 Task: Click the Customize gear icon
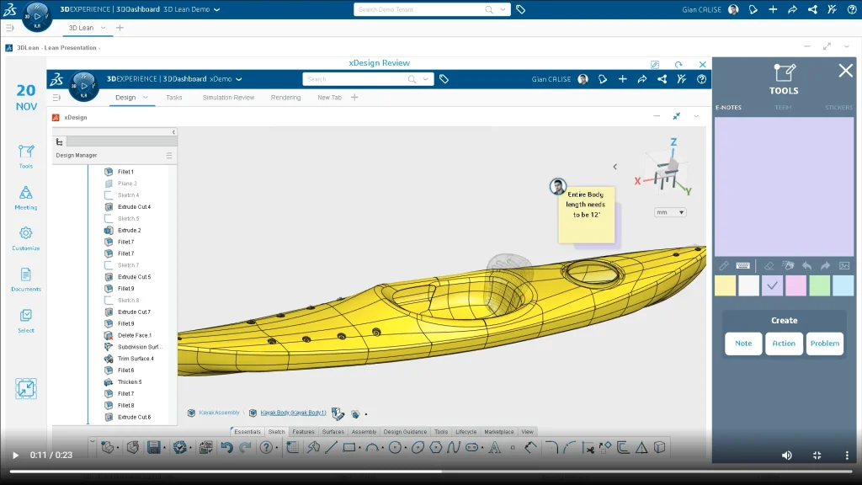click(x=25, y=234)
